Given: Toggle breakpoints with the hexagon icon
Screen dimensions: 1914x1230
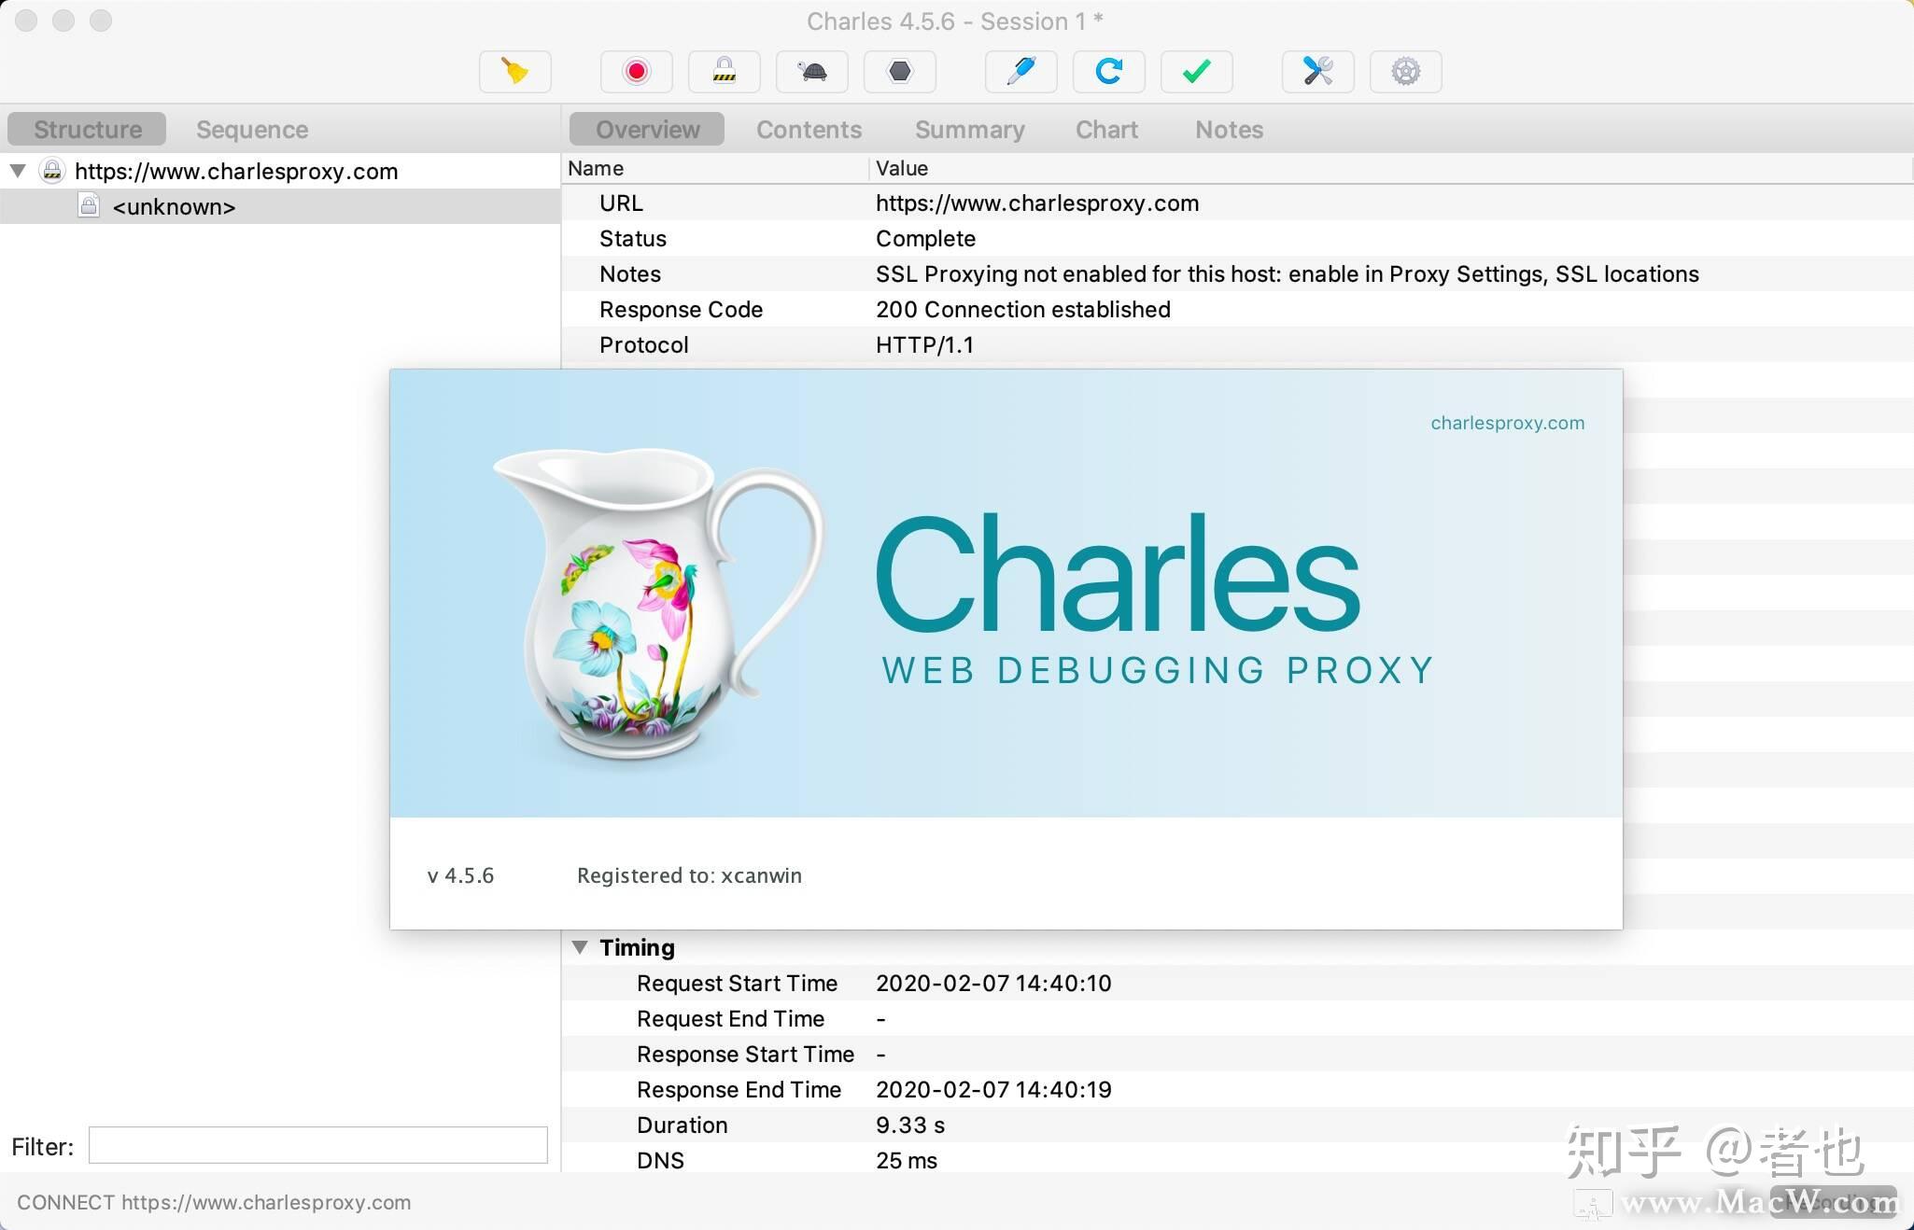Looking at the screenshot, I should (x=899, y=71).
